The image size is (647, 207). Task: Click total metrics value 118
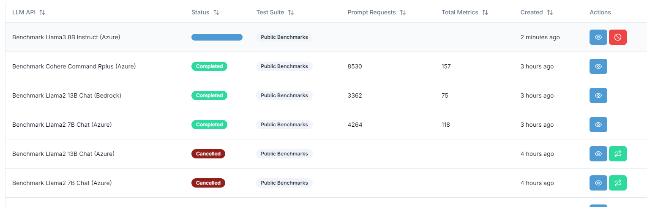click(446, 125)
